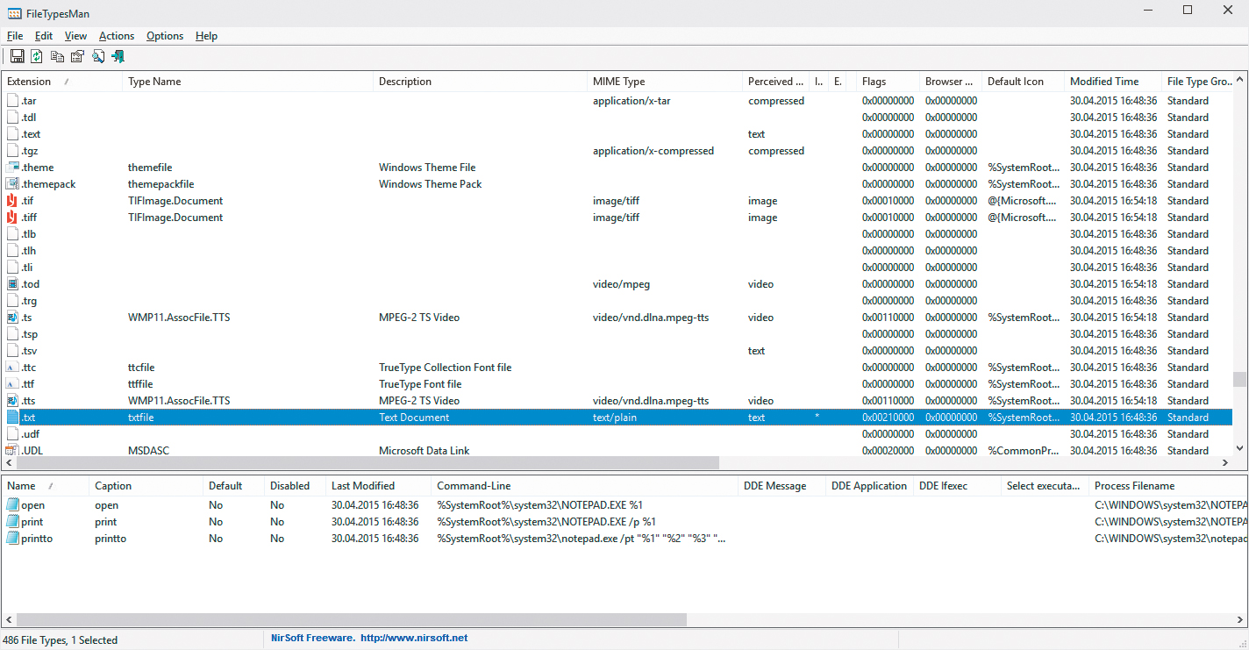This screenshot has width=1249, height=650.
Task: Click the Refresh toolbar icon
Action: pos(37,57)
